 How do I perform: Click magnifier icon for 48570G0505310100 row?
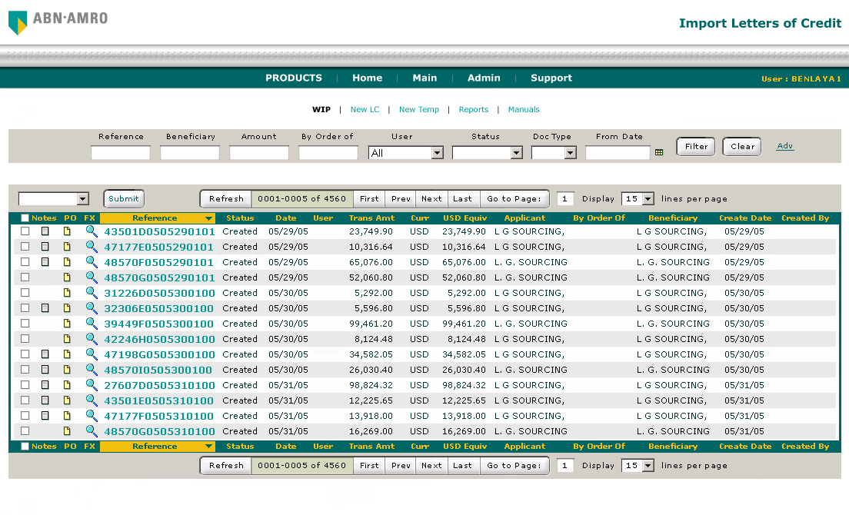[x=92, y=431]
